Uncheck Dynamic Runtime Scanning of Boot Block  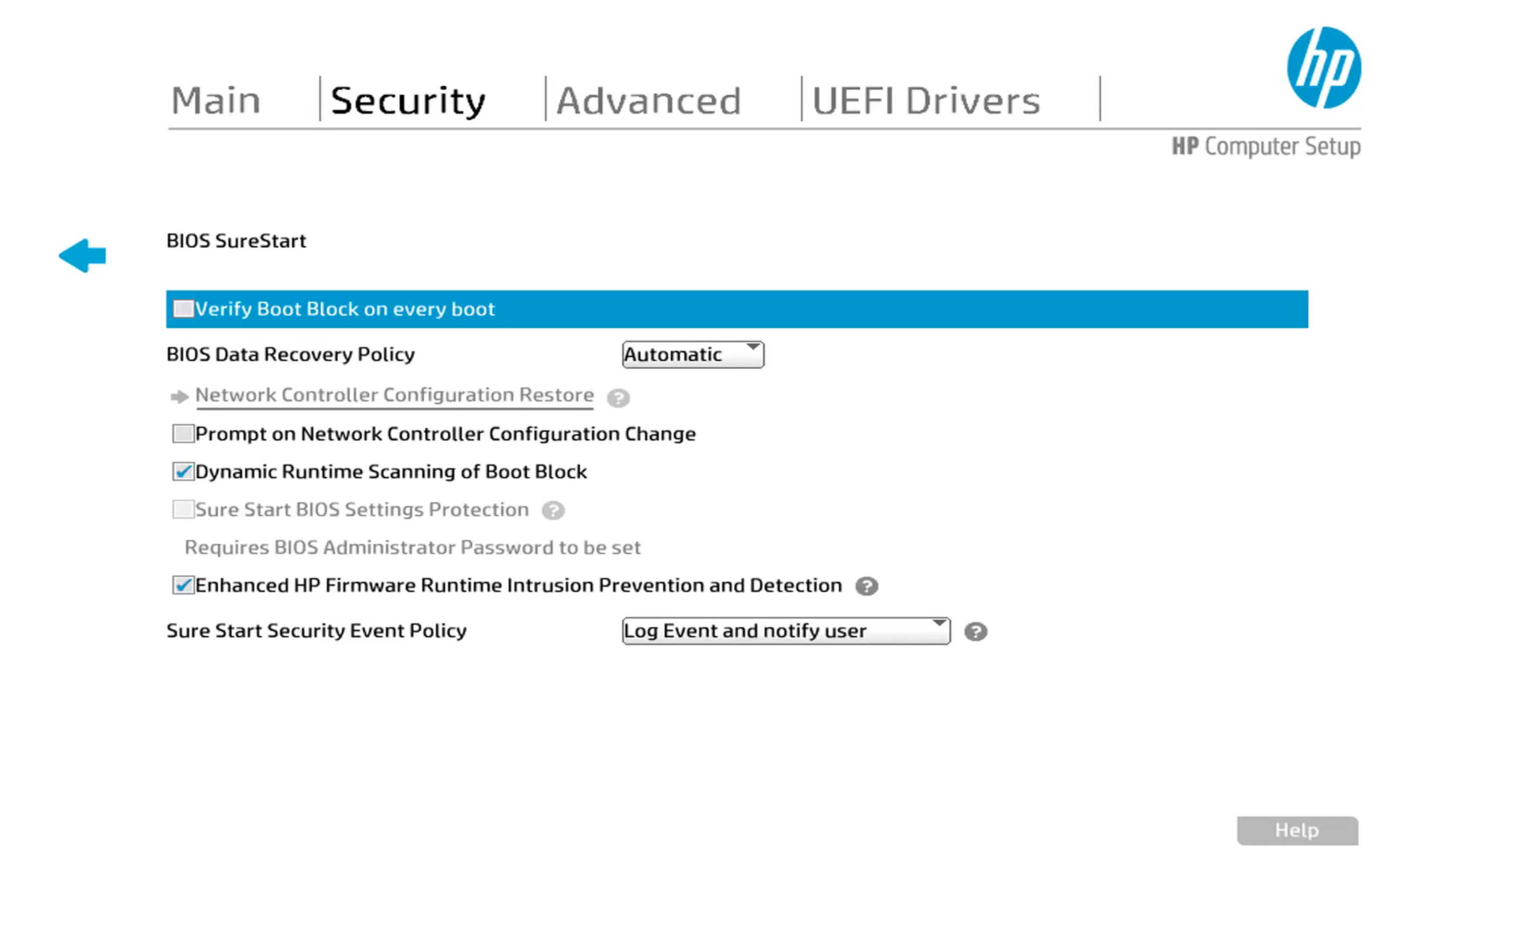click(183, 472)
